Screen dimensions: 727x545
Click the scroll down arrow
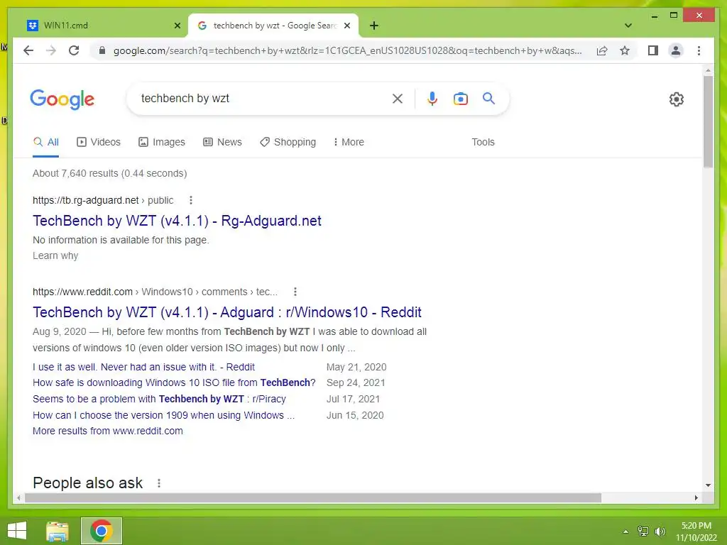click(x=708, y=485)
